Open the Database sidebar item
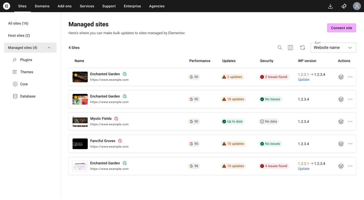Screen dimensions: 364x200 point(28,96)
